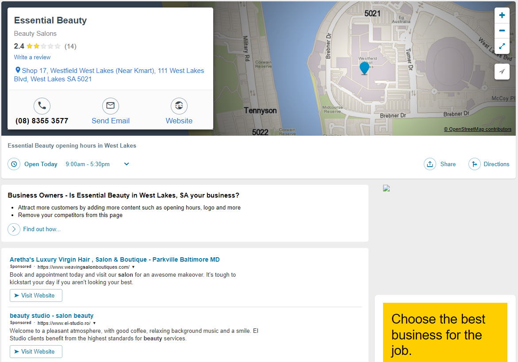Click the Share label
Screen dimensions: 518x362
(x=448, y=164)
